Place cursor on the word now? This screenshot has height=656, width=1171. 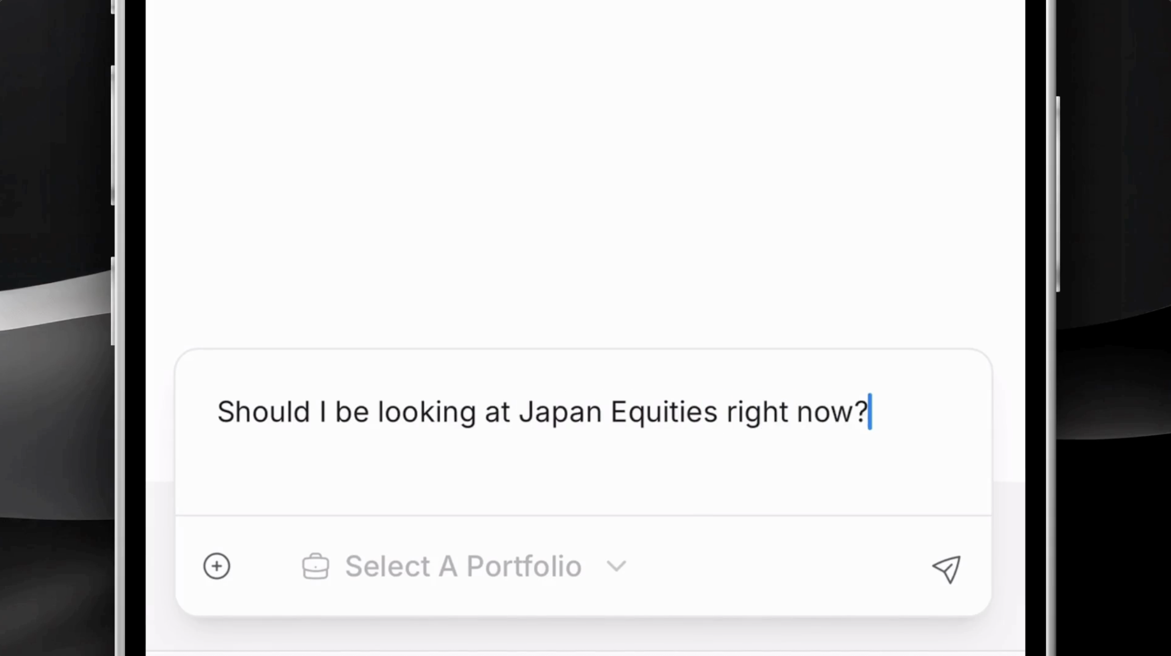(832, 412)
